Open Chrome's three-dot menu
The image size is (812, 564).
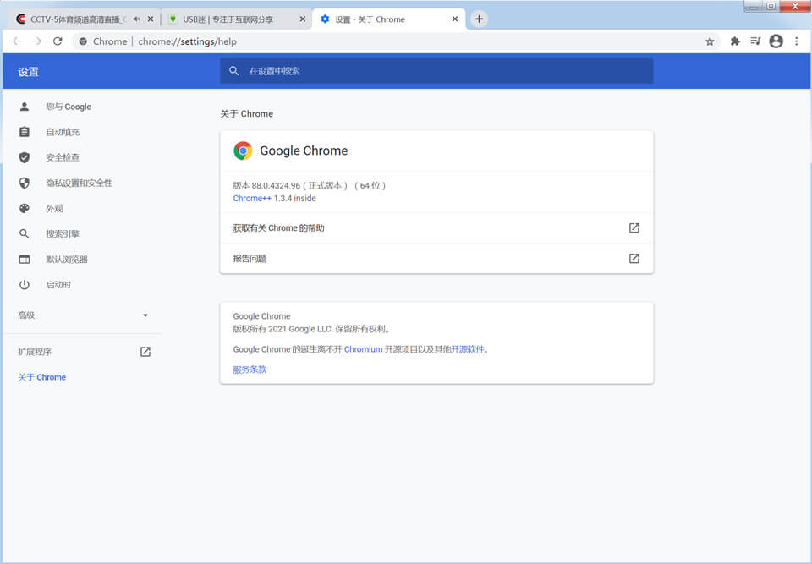797,41
